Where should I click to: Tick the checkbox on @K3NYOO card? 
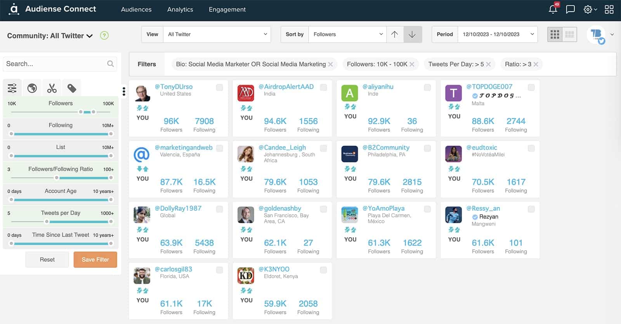[323, 270]
